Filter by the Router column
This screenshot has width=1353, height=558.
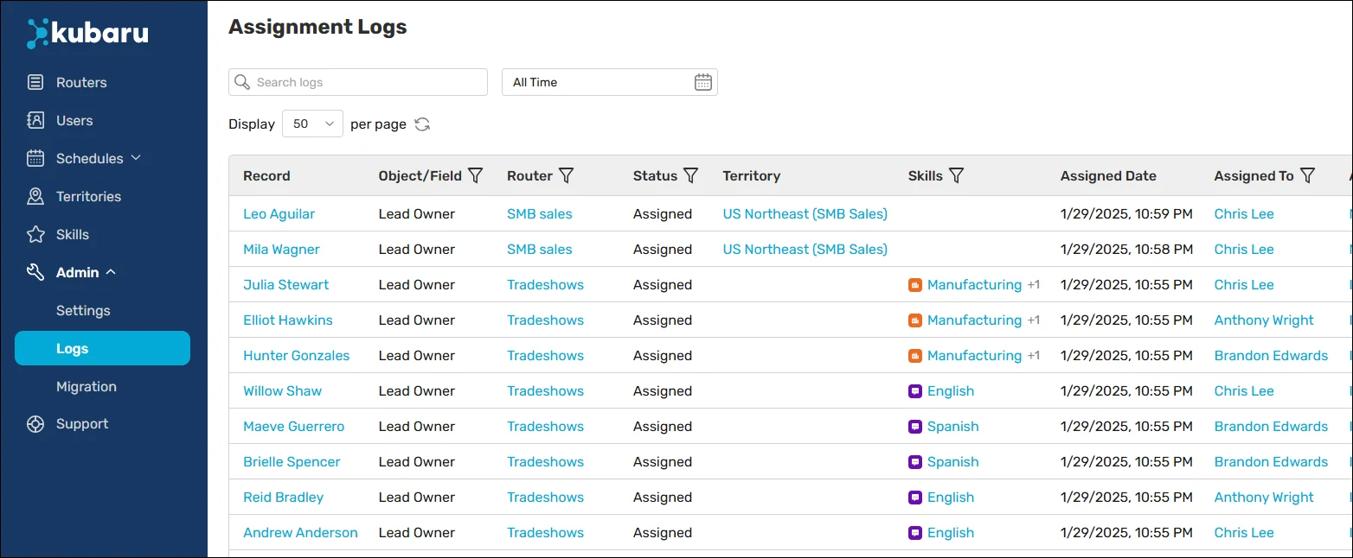tap(566, 175)
